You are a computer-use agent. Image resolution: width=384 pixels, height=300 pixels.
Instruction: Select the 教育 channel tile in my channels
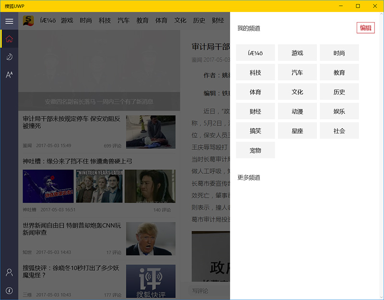(x=339, y=72)
